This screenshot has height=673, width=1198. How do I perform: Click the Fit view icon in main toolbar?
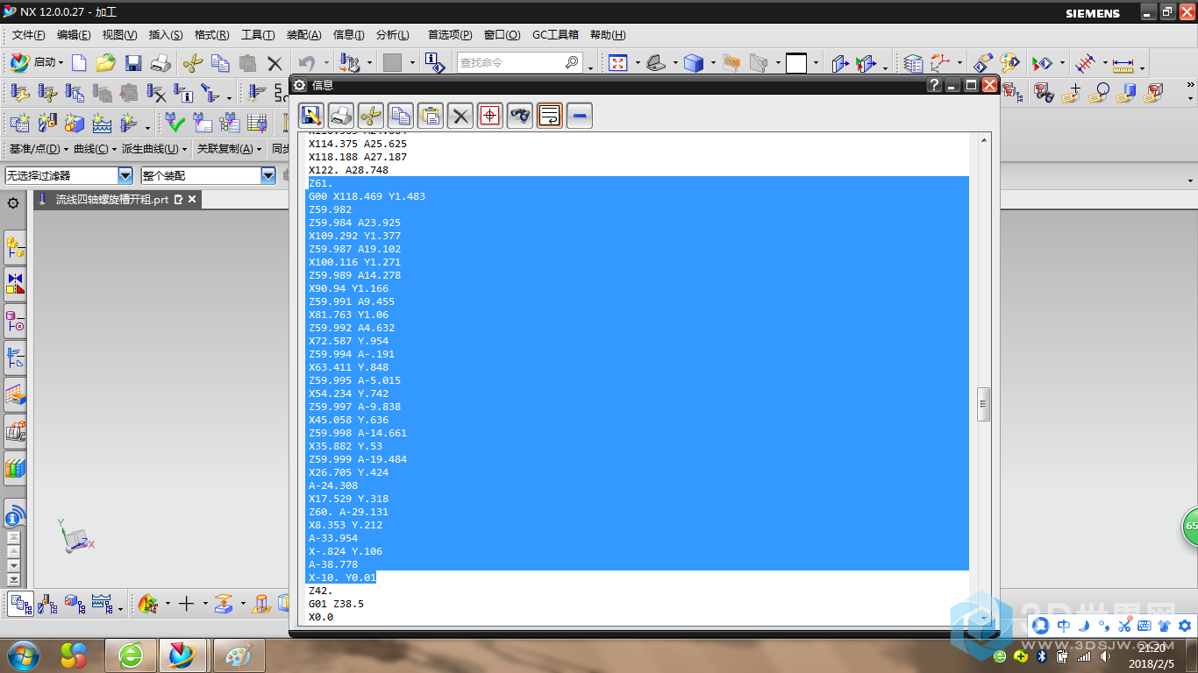pyautogui.click(x=618, y=62)
